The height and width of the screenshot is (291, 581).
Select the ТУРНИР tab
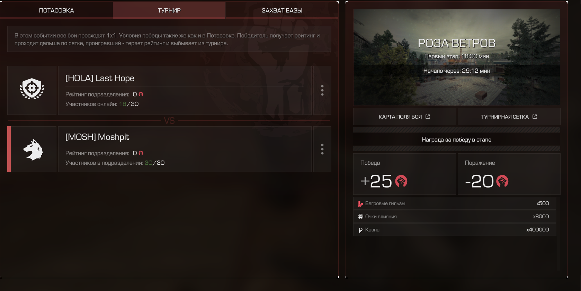169,10
